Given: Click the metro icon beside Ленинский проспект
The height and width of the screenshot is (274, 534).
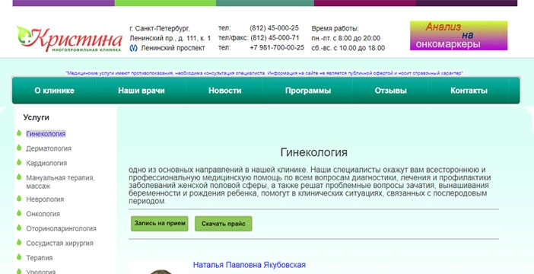Looking at the screenshot, I should [x=134, y=48].
